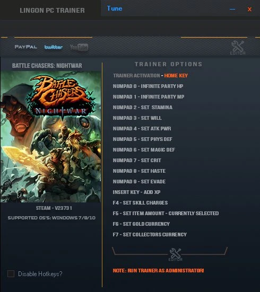This screenshot has width=260, height=292.
Task: Click the Run Trainer As Administrator note
Action: click(158, 271)
